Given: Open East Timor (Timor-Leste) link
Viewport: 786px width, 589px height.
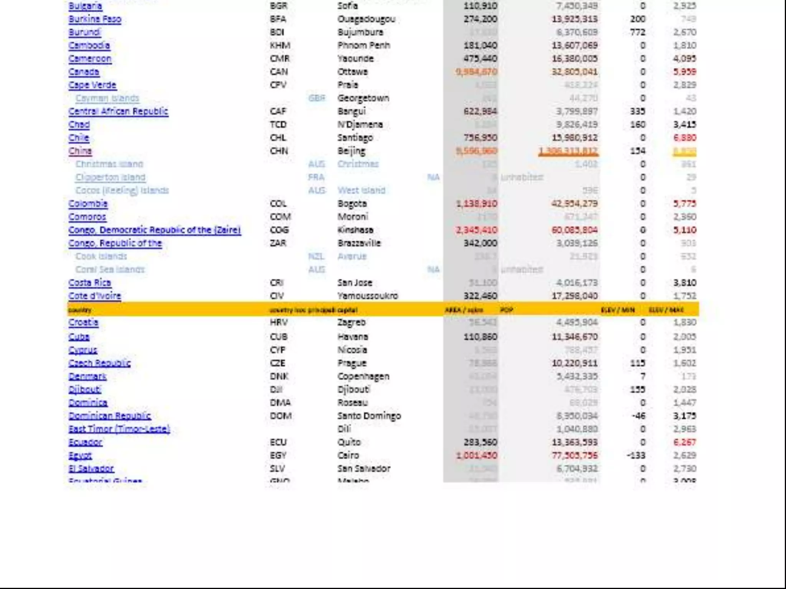Looking at the screenshot, I should click(119, 429).
